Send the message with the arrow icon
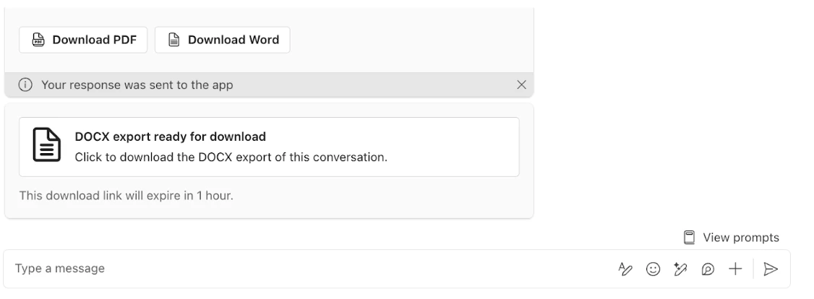Image resolution: width=814 pixels, height=299 pixels. [x=771, y=269]
